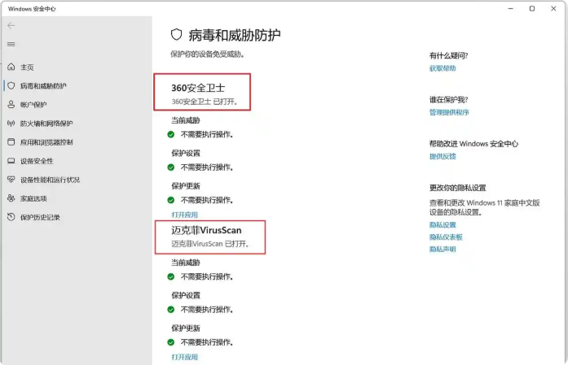Open the hamburger navigation menu icon
The image size is (568, 365).
(11, 44)
